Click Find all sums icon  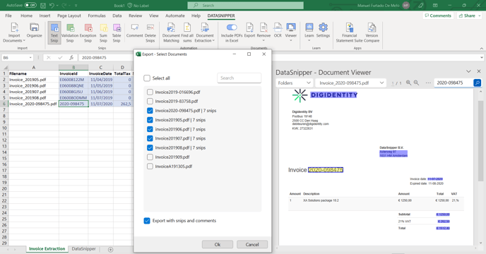pyautogui.click(x=187, y=32)
